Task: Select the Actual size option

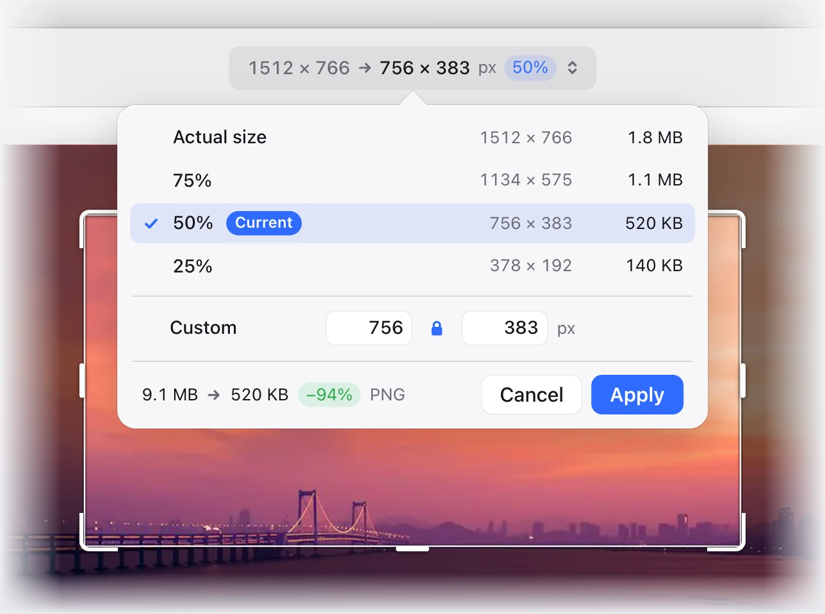Action: [x=412, y=138]
